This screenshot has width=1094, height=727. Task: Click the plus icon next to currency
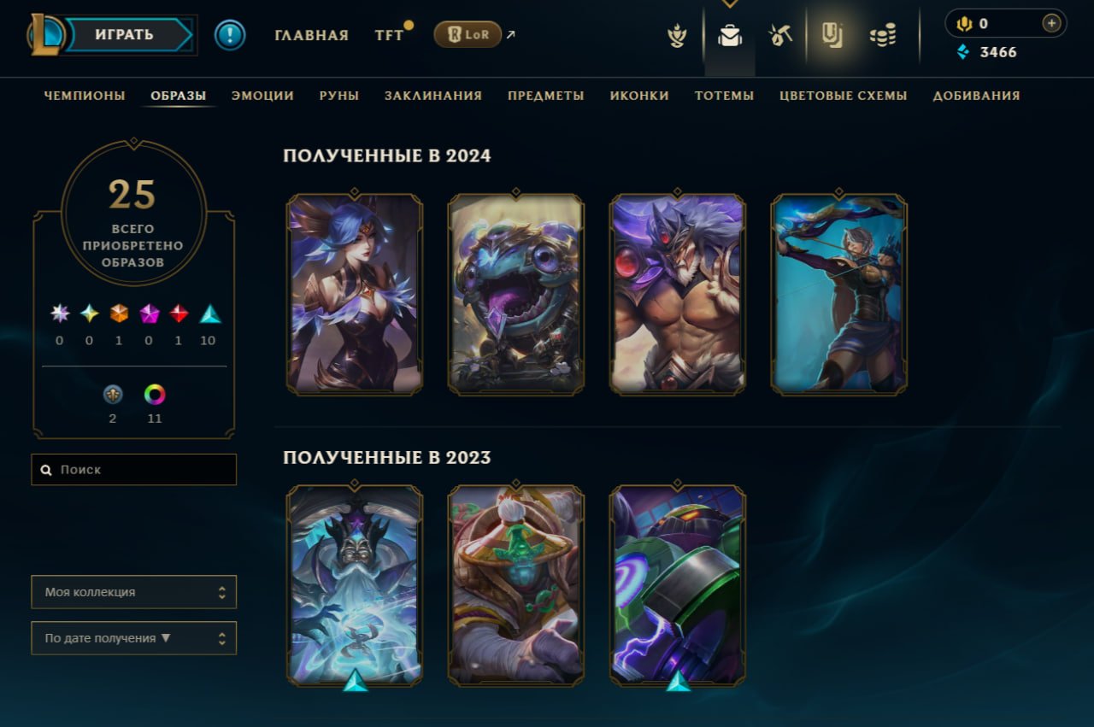[x=1051, y=23]
